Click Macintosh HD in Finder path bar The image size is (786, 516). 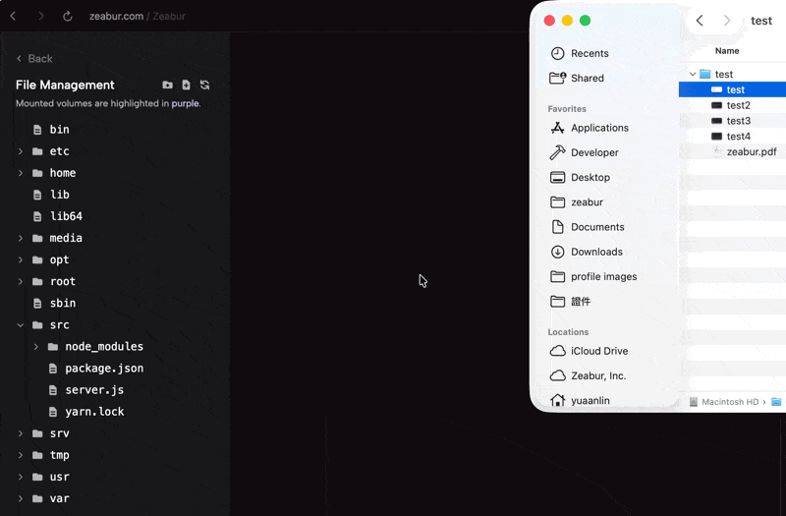click(x=730, y=402)
